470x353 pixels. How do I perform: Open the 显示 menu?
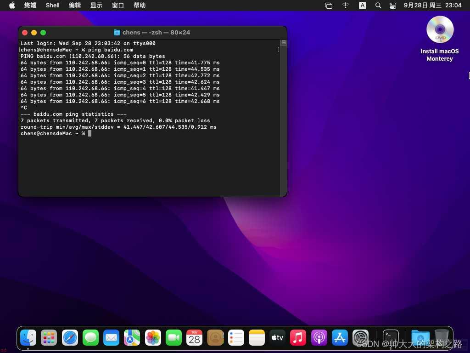click(x=96, y=5)
